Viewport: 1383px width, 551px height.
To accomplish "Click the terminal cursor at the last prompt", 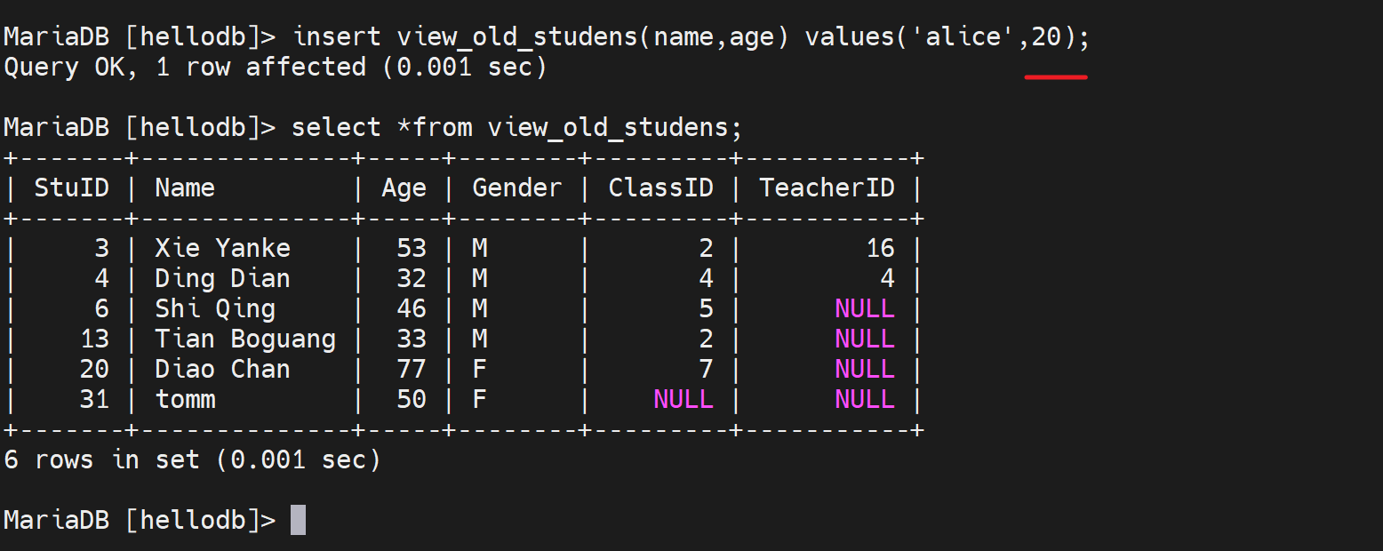I will point(299,520).
